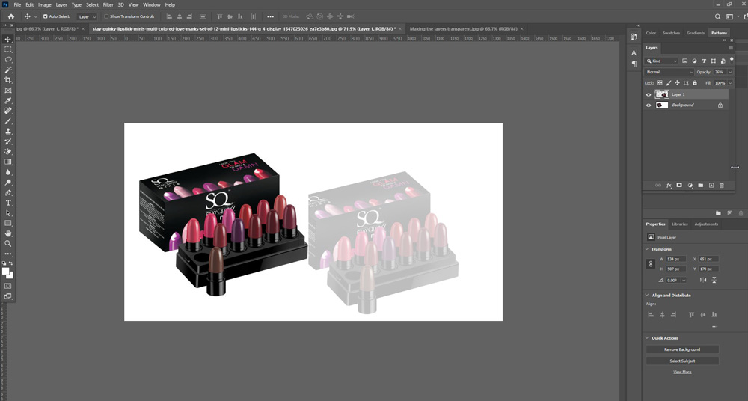Select the Lasso tool
The width and height of the screenshot is (748, 401).
point(8,60)
